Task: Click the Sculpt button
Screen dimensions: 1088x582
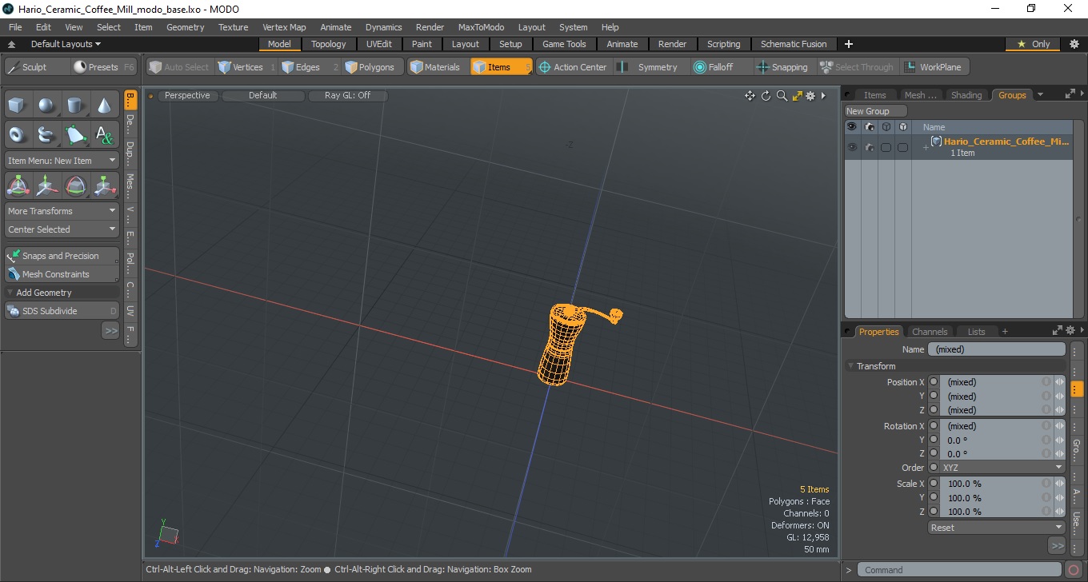Action: pyautogui.click(x=36, y=67)
